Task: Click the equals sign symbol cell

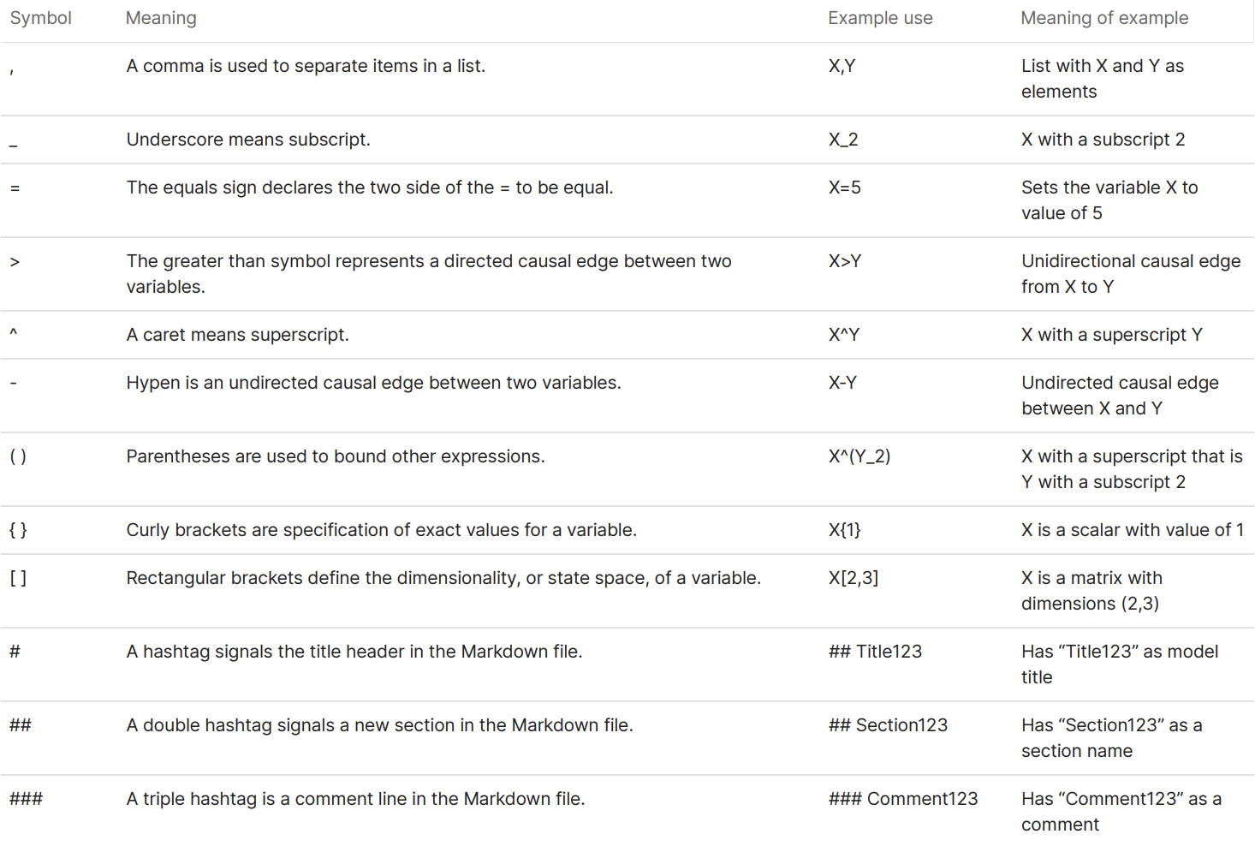Action: tap(15, 188)
